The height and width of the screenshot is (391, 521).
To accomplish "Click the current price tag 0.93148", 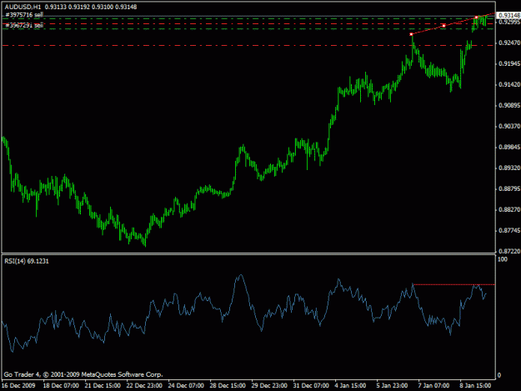I will coord(509,15).
